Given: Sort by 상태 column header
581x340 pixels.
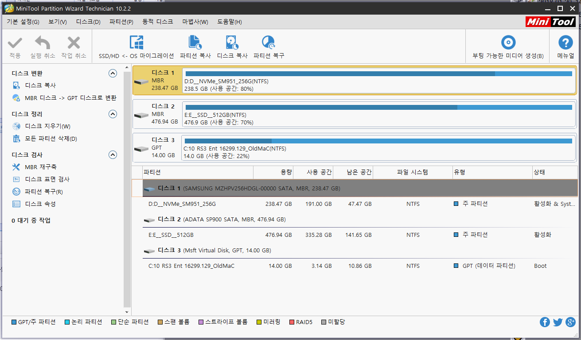Looking at the screenshot, I should [x=555, y=172].
